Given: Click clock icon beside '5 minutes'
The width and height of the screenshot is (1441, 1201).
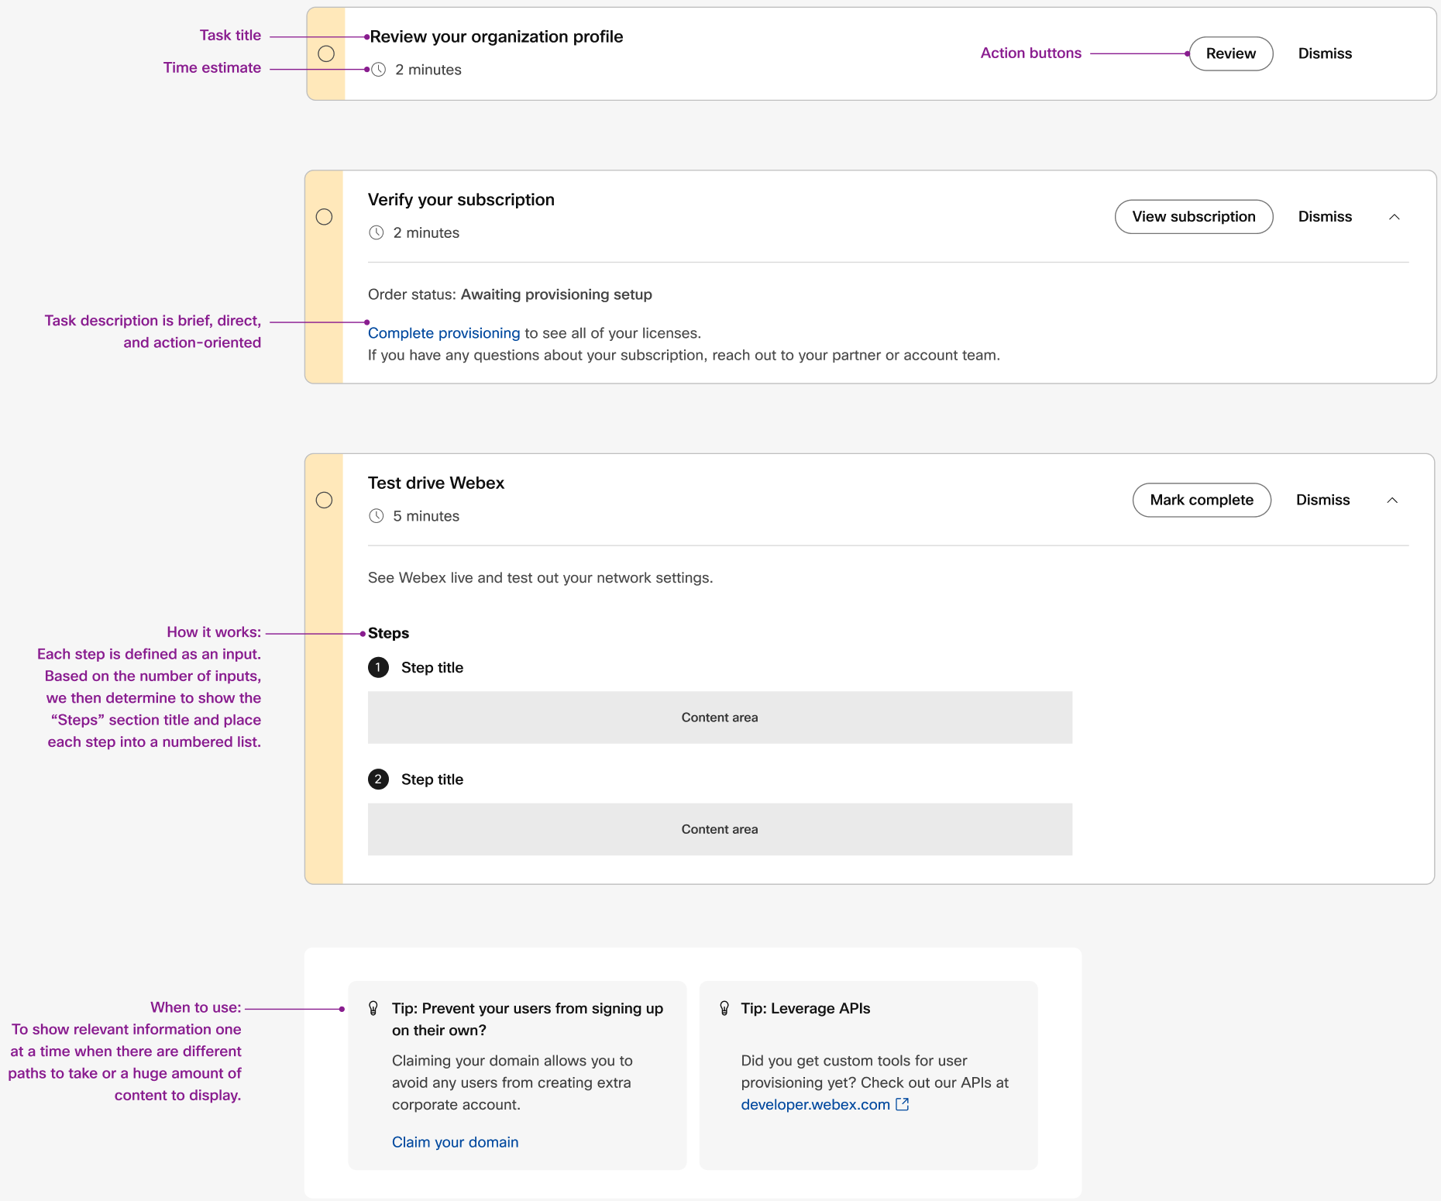Looking at the screenshot, I should [x=377, y=516].
